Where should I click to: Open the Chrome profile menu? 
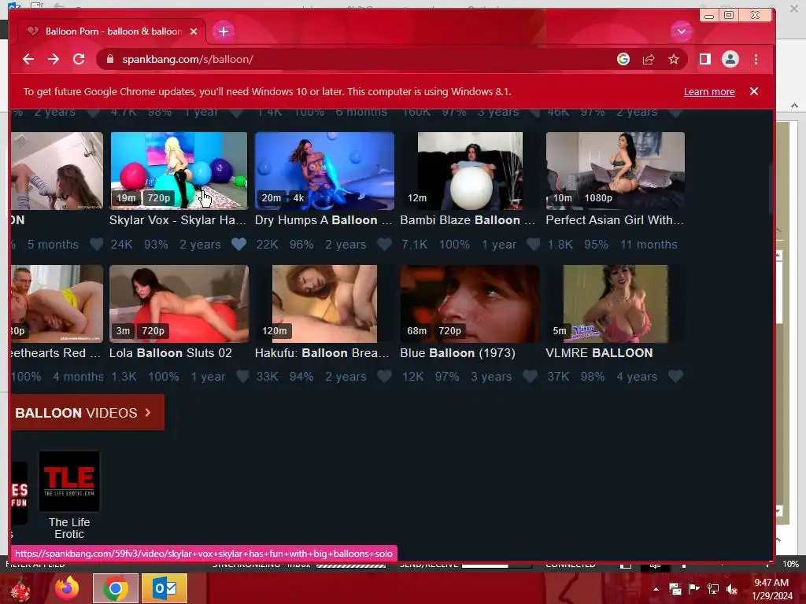730,59
